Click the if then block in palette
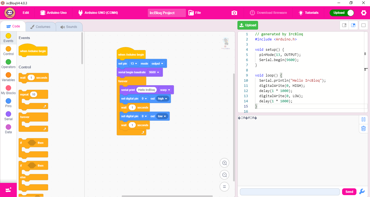Image resolution: width=370 pixels, height=197 pixels. [33, 148]
